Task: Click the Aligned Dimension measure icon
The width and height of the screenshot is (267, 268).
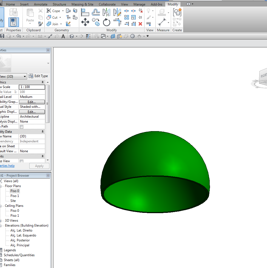Action: pyautogui.click(x=162, y=22)
